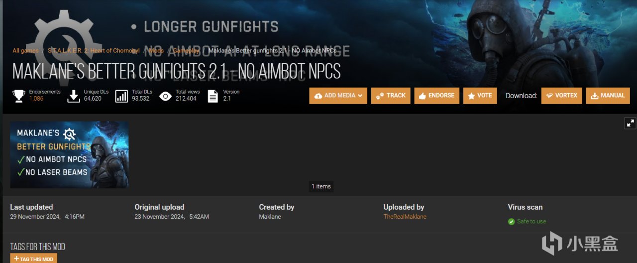Start a Manual download
The width and height of the screenshot is (637, 263).
608,96
